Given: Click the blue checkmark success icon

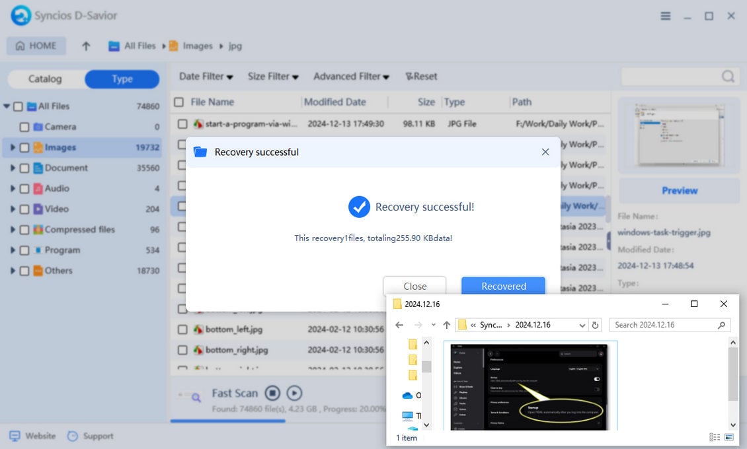Looking at the screenshot, I should tap(359, 207).
